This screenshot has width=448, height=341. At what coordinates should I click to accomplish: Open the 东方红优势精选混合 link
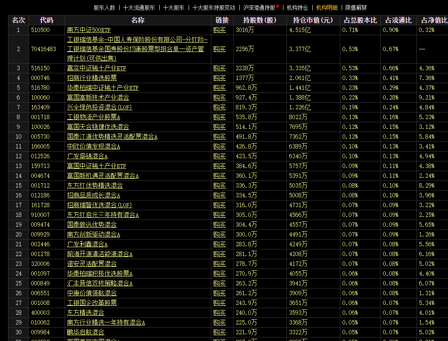click(x=95, y=186)
